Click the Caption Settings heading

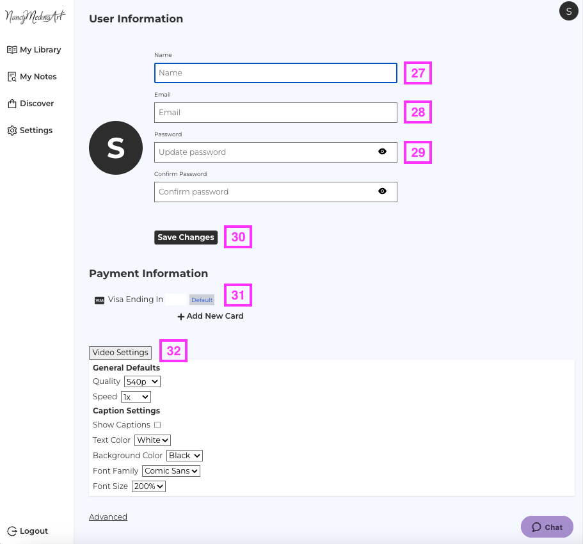pyautogui.click(x=127, y=410)
